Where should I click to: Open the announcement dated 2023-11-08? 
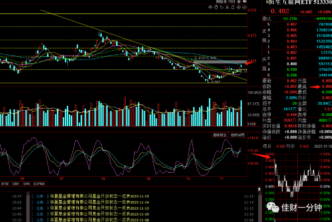100,220
